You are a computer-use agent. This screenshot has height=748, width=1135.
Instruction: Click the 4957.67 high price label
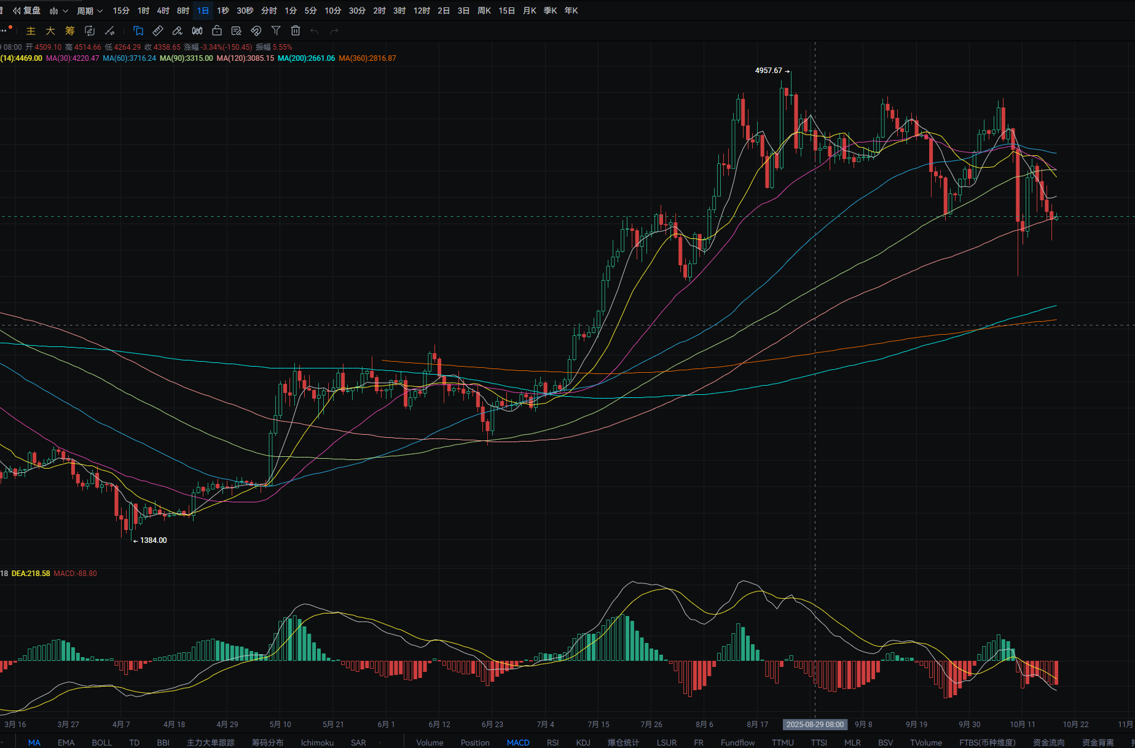pyautogui.click(x=768, y=71)
